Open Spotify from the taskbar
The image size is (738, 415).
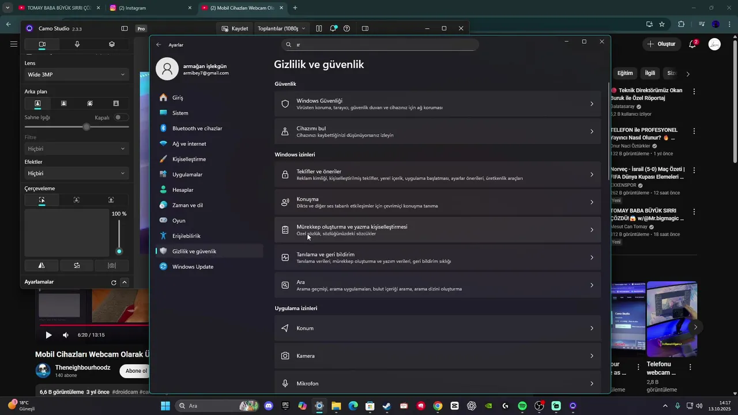tap(522, 406)
